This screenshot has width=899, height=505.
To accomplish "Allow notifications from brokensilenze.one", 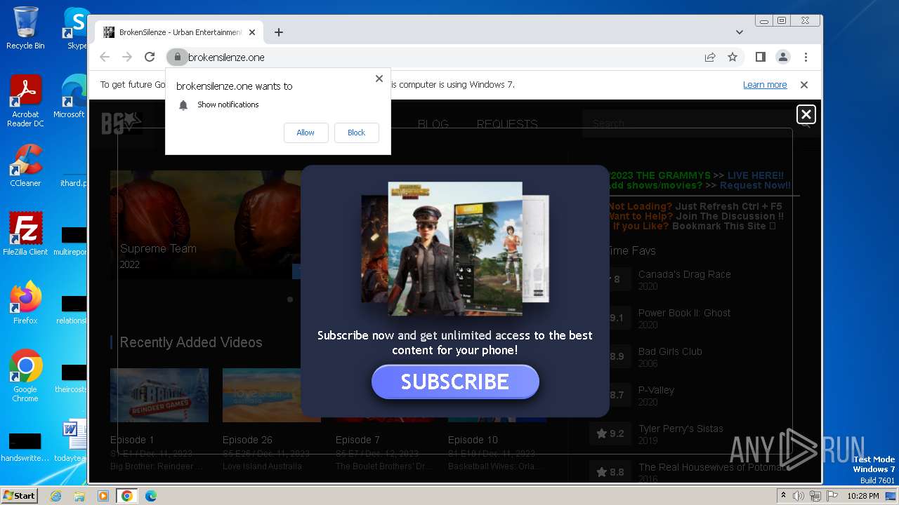I will tap(306, 133).
